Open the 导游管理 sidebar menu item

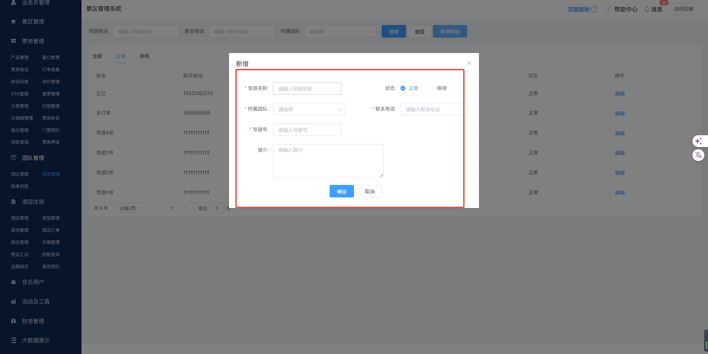[51, 174]
